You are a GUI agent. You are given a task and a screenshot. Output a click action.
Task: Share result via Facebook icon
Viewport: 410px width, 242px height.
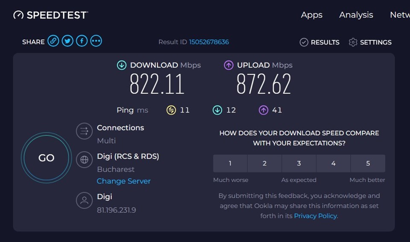[x=82, y=41]
